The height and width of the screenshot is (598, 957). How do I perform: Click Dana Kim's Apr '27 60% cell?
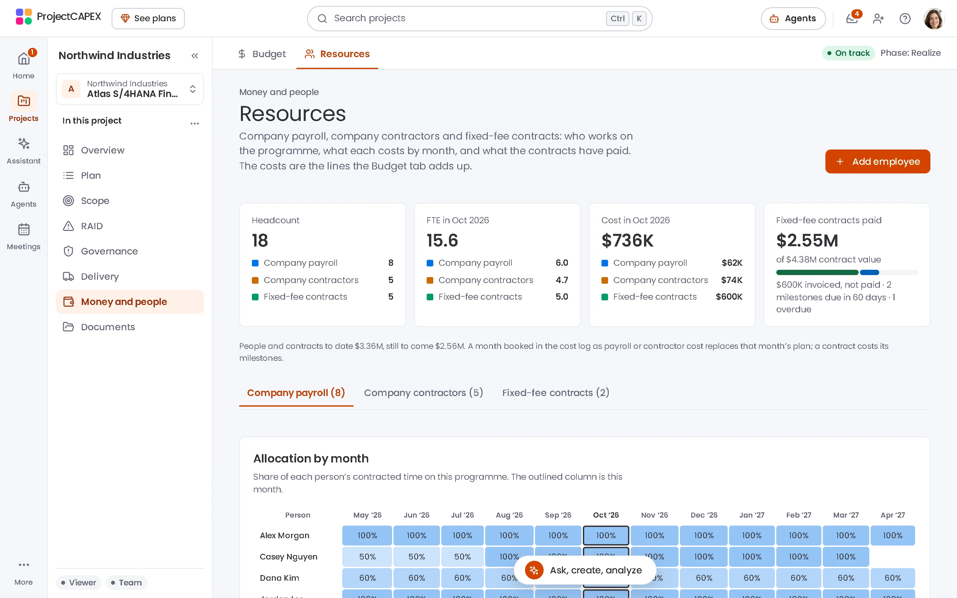point(893,578)
